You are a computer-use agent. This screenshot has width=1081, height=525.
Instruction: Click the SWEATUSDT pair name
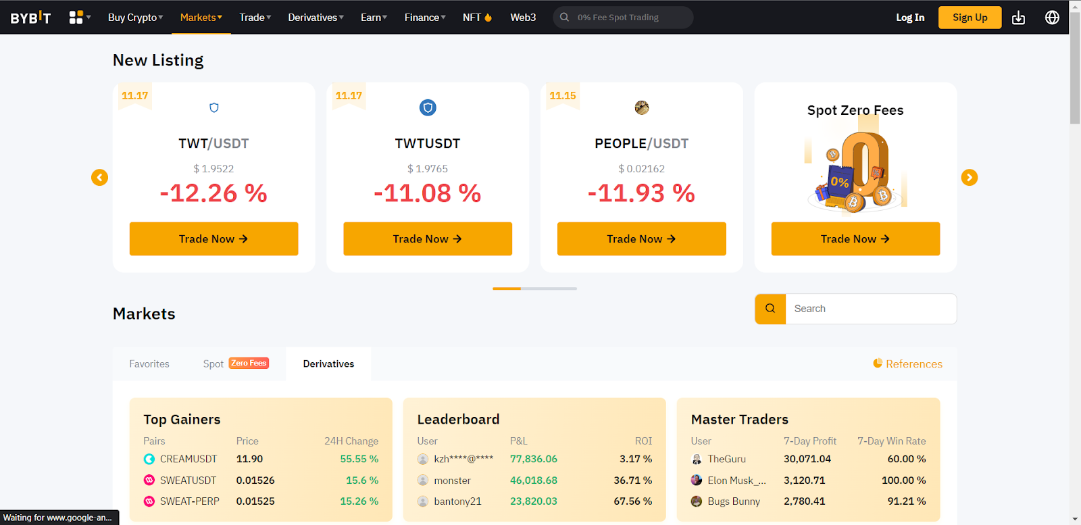click(188, 480)
